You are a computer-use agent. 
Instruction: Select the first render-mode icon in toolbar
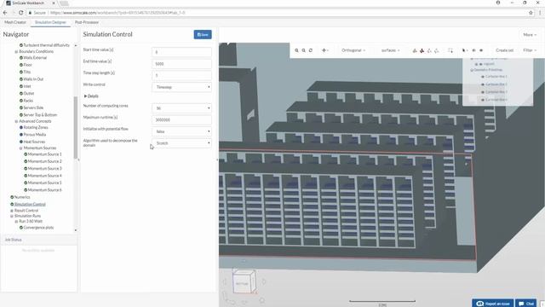coord(415,50)
